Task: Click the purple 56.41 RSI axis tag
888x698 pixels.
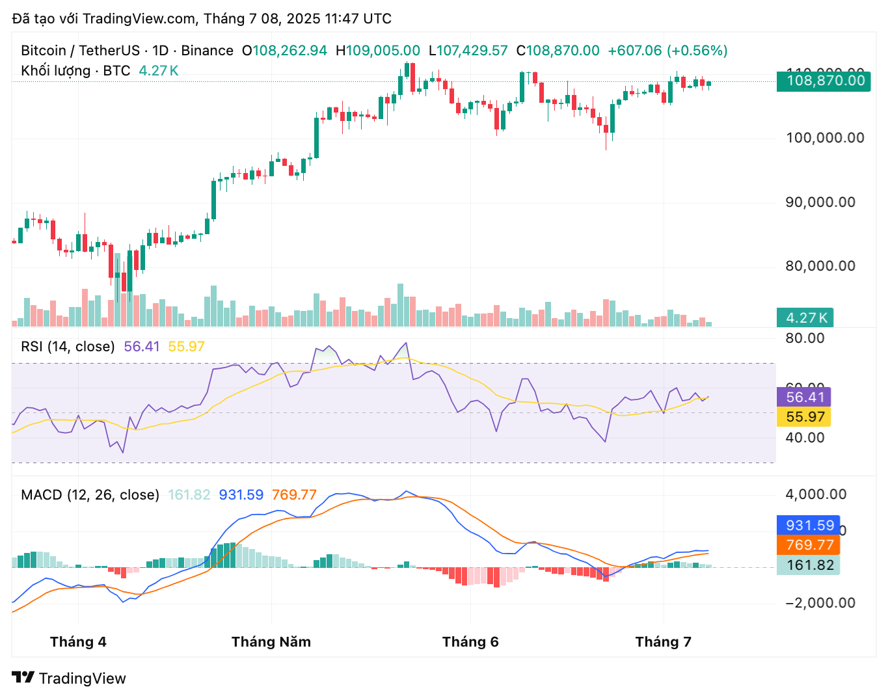Action: pos(803,397)
